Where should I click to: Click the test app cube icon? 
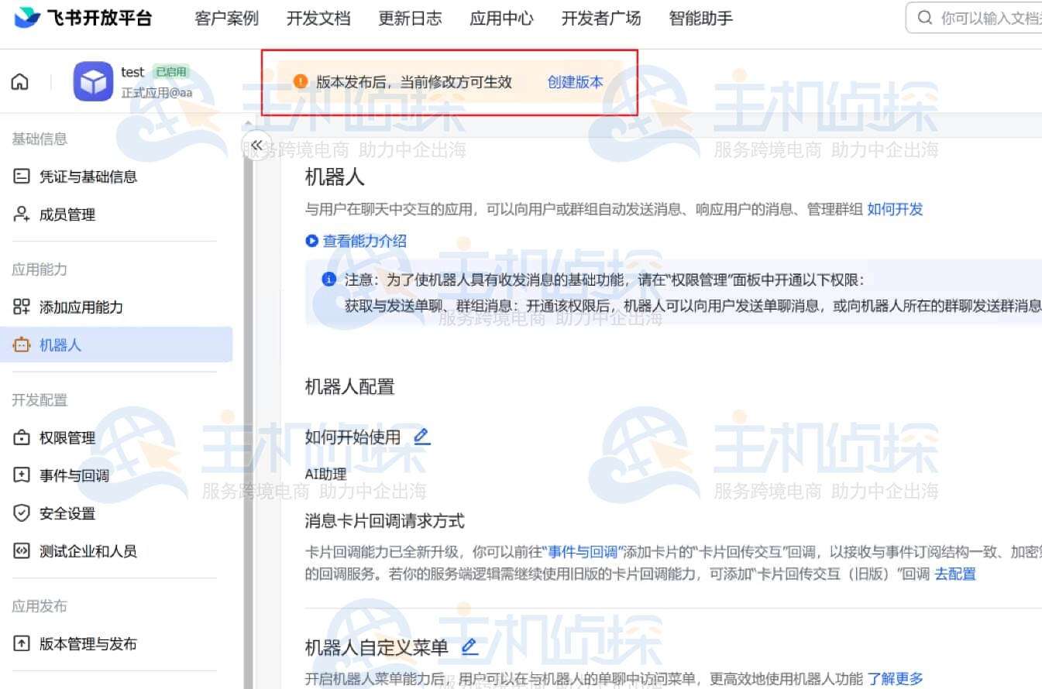click(x=93, y=81)
